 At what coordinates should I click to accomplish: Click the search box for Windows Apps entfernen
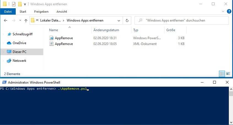click(x=181, y=20)
